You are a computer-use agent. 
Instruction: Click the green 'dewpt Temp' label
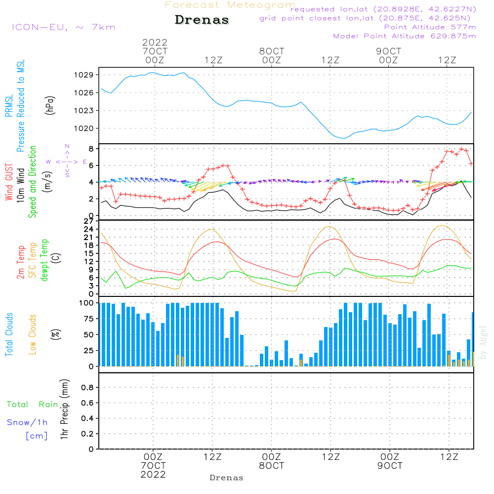tap(44, 260)
